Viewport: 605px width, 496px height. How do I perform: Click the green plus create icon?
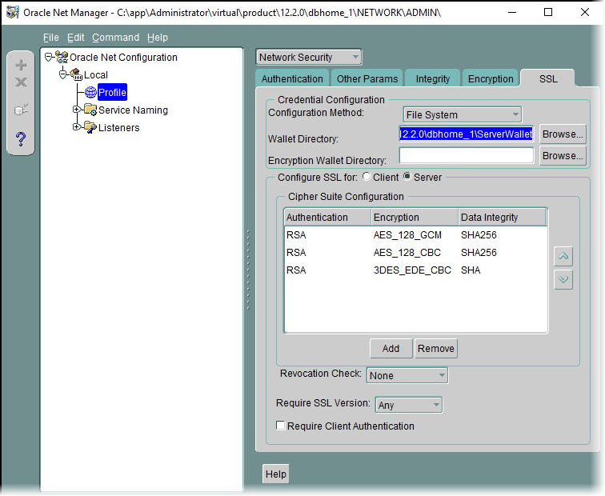pyautogui.click(x=21, y=65)
